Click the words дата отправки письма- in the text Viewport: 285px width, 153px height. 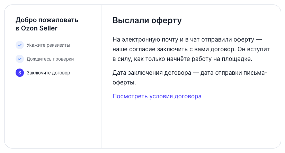click(x=234, y=73)
